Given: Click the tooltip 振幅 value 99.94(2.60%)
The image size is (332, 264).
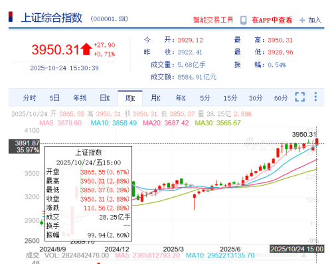Looking at the screenshot, I should click(x=108, y=235).
